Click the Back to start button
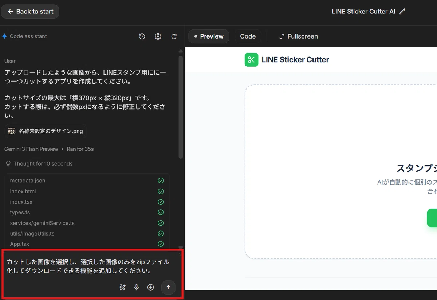This screenshot has width=437, height=300. tap(30, 12)
